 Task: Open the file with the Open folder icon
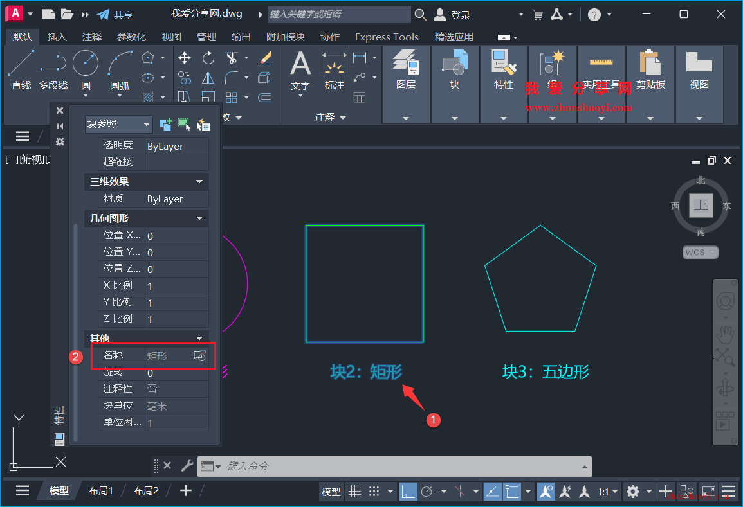pos(67,14)
